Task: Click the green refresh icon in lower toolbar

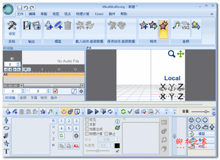Action: click(x=123, y=112)
